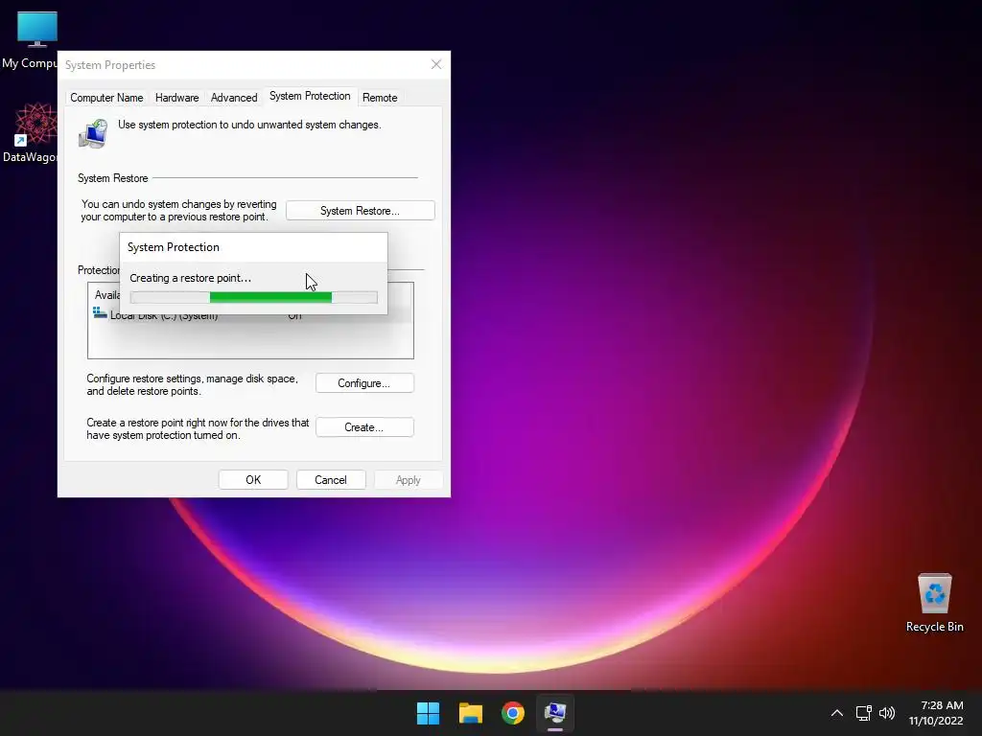The width and height of the screenshot is (982, 736).
Task: Open the Advanced tab
Action: (234, 98)
